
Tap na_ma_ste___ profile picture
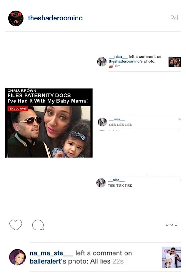coord(17,257)
